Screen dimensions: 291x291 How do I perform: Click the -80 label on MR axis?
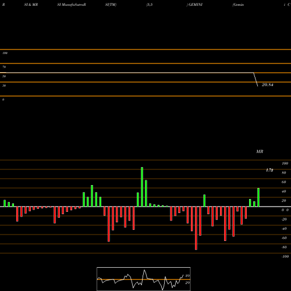tap(284, 247)
